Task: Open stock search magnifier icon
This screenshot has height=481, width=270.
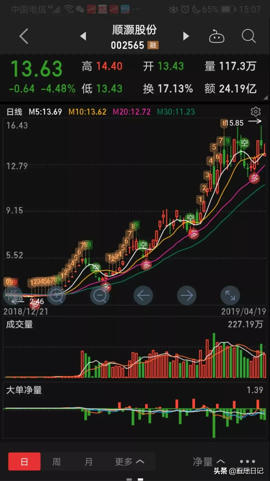Action: 249,36
